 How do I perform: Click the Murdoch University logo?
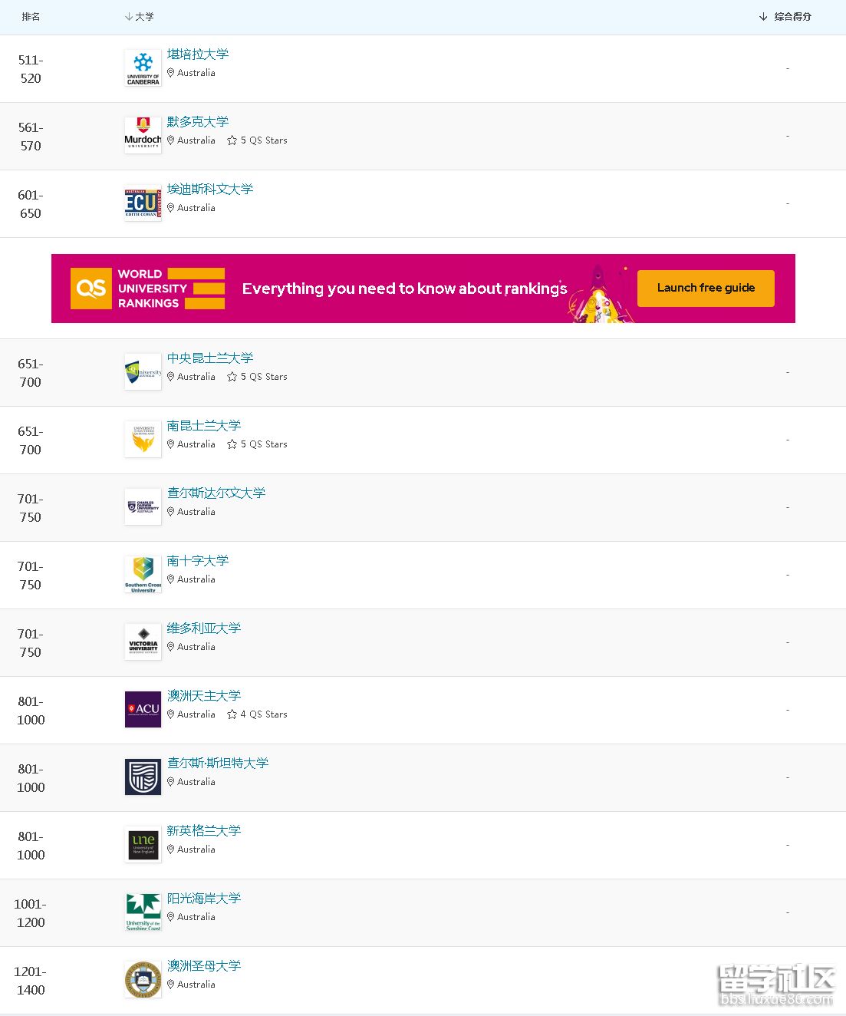143,136
